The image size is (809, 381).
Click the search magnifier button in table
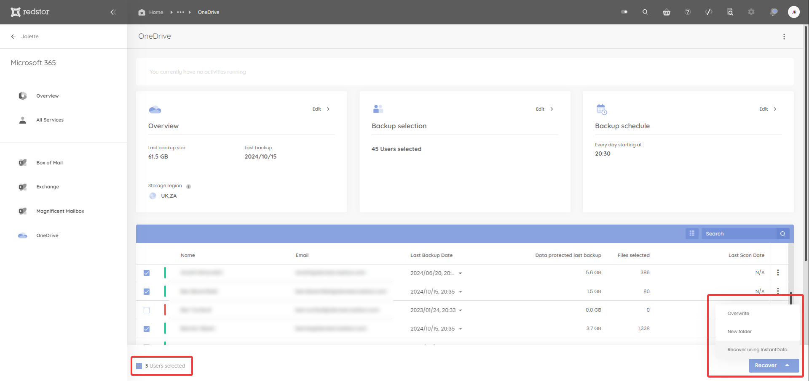[x=782, y=233]
